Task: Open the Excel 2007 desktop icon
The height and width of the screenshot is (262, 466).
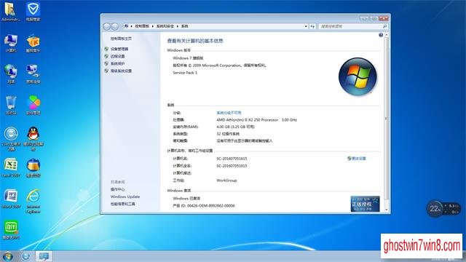Action: pos(11,168)
